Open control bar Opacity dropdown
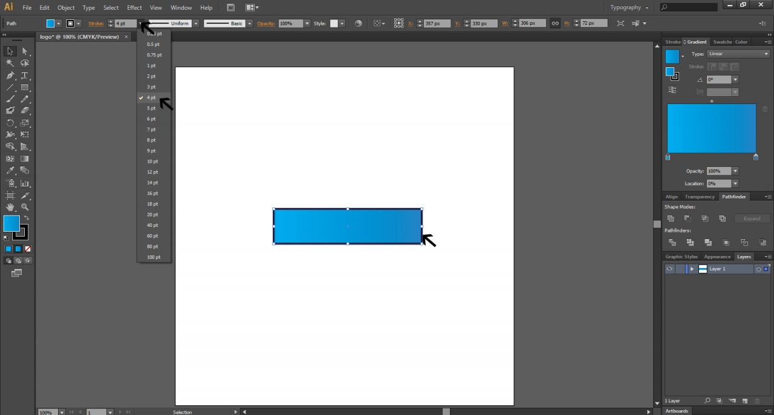774x415 pixels. 307,24
